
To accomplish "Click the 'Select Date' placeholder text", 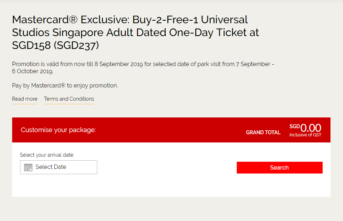I will tap(51, 167).
